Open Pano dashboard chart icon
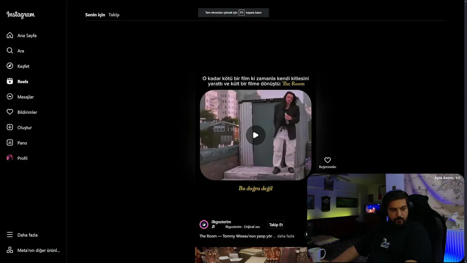 click(10, 143)
